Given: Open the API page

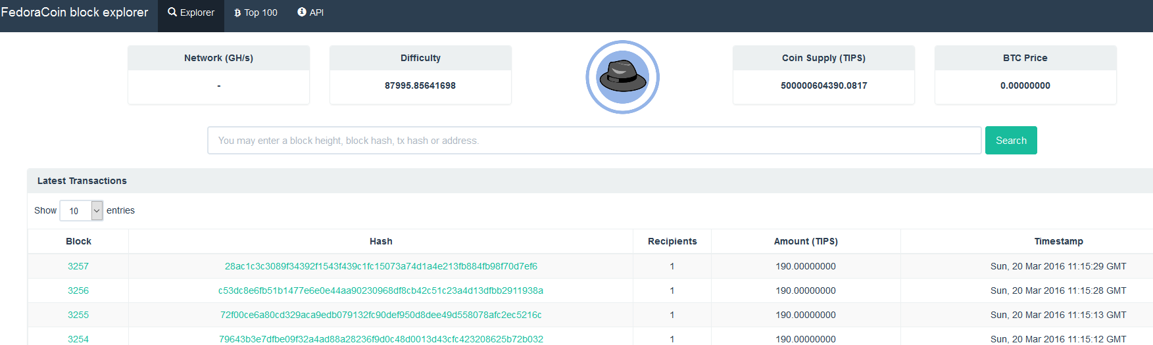Looking at the screenshot, I should (310, 12).
